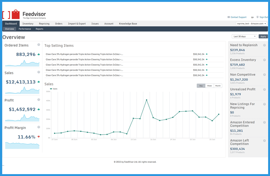Viewport: 270px width, 176px height.
Task: Open help icon for Excess Inventory
Action: (x=264, y=60)
